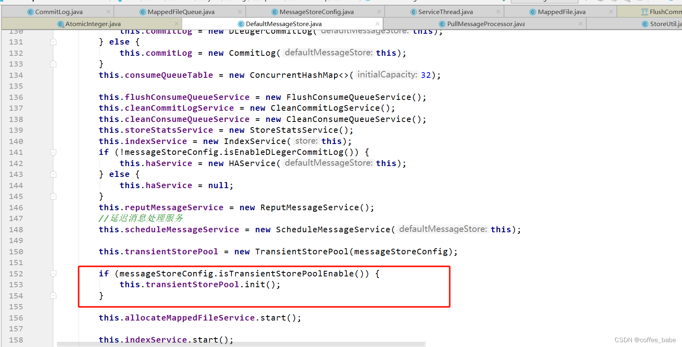
Task: Click haService null assignment on line 144
Action: pos(177,185)
